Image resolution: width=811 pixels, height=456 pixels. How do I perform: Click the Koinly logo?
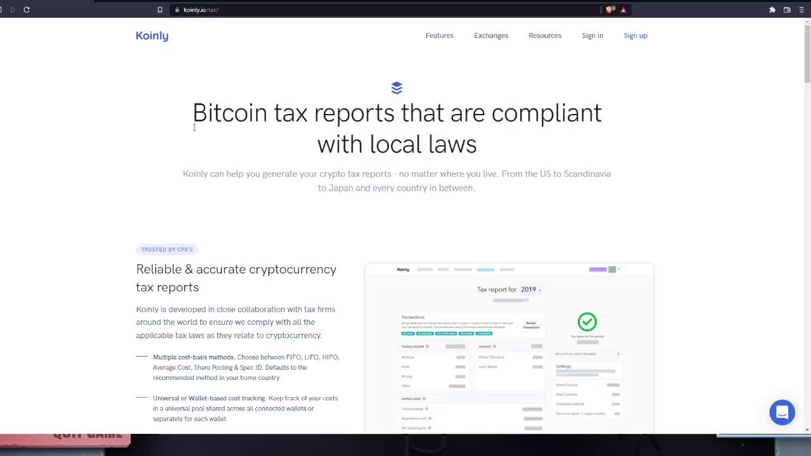(x=152, y=36)
